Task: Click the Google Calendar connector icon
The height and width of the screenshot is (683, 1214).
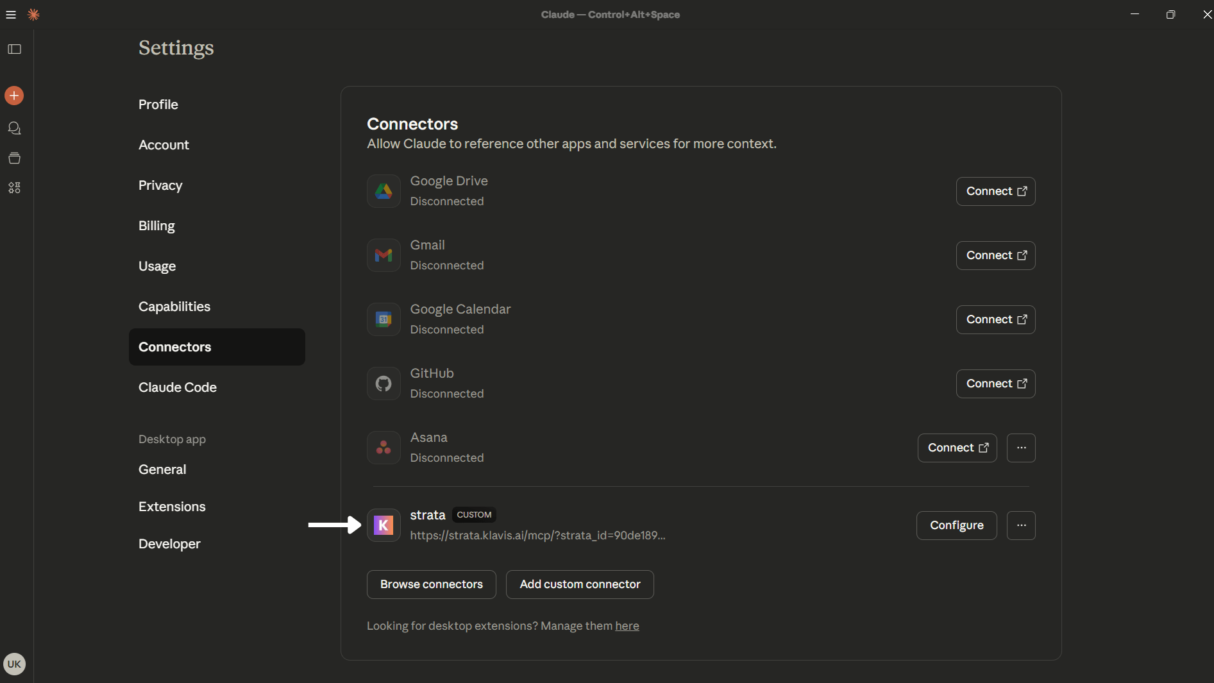Action: tap(384, 319)
